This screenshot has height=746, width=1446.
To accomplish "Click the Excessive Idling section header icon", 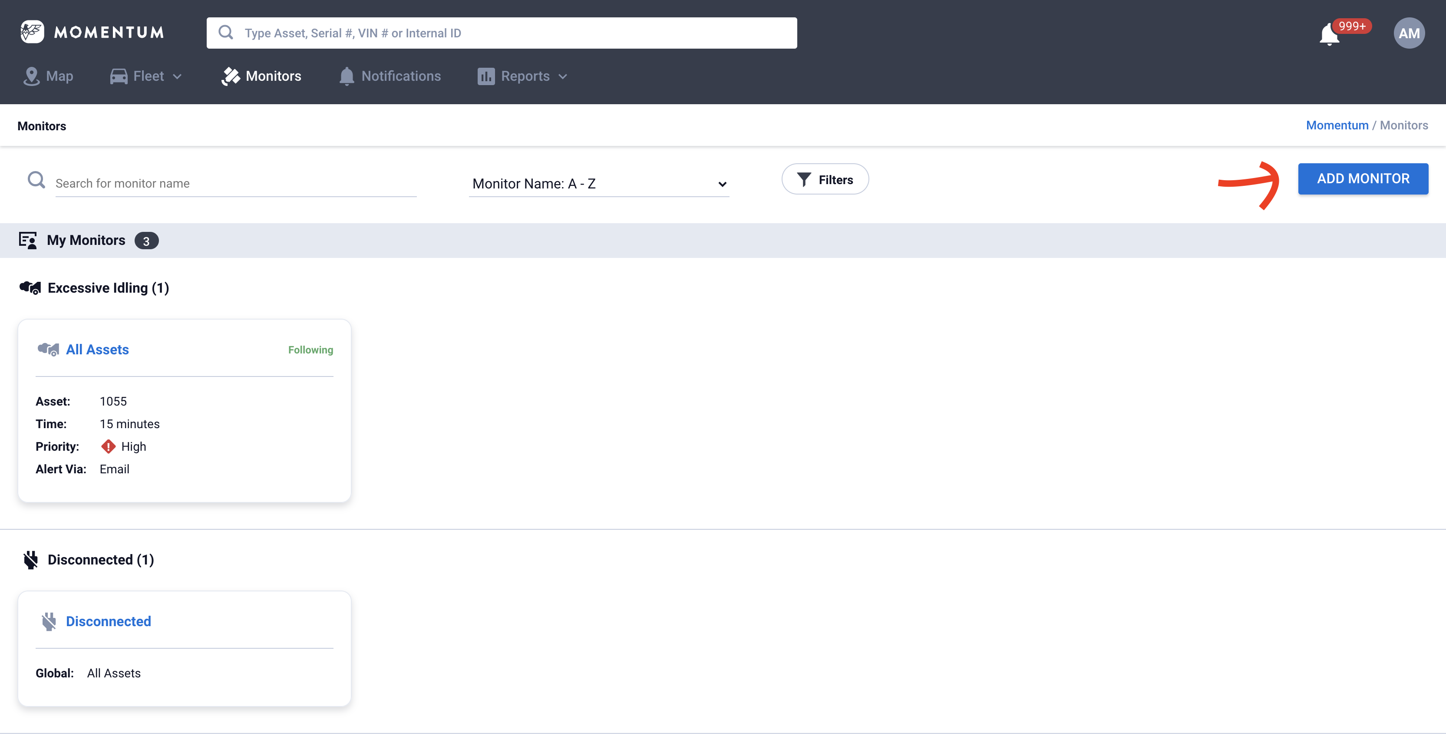I will coord(30,288).
